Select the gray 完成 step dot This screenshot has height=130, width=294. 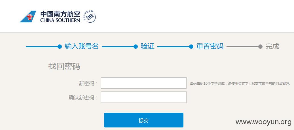click(260, 47)
